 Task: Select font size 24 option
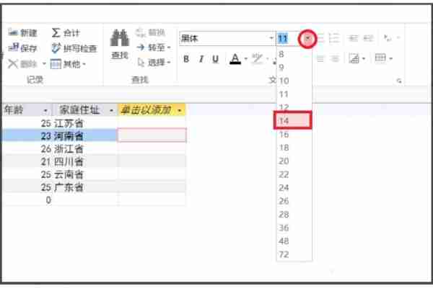pos(294,188)
